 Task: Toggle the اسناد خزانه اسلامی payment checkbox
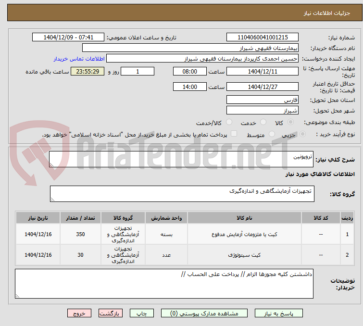pyautogui.click(x=234, y=134)
